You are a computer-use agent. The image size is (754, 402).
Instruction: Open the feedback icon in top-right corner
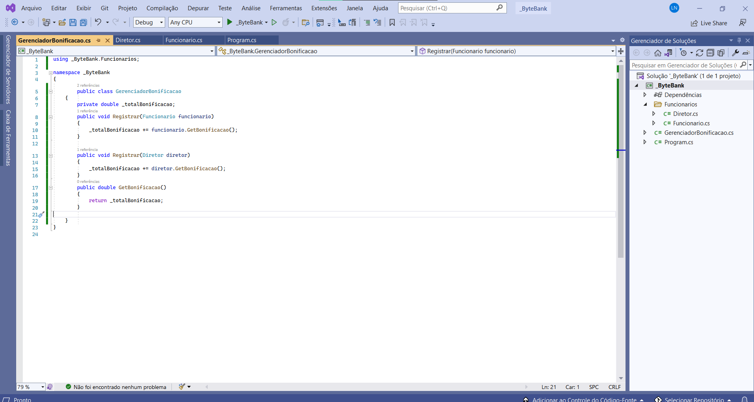743,22
